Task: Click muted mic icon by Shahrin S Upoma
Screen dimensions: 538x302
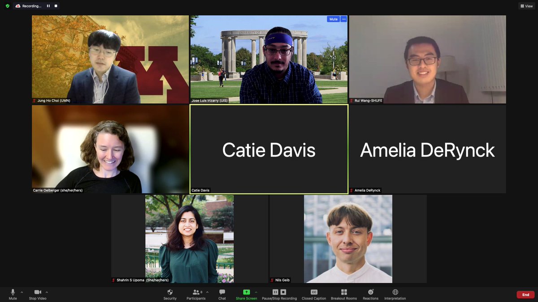Action: [114, 281]
